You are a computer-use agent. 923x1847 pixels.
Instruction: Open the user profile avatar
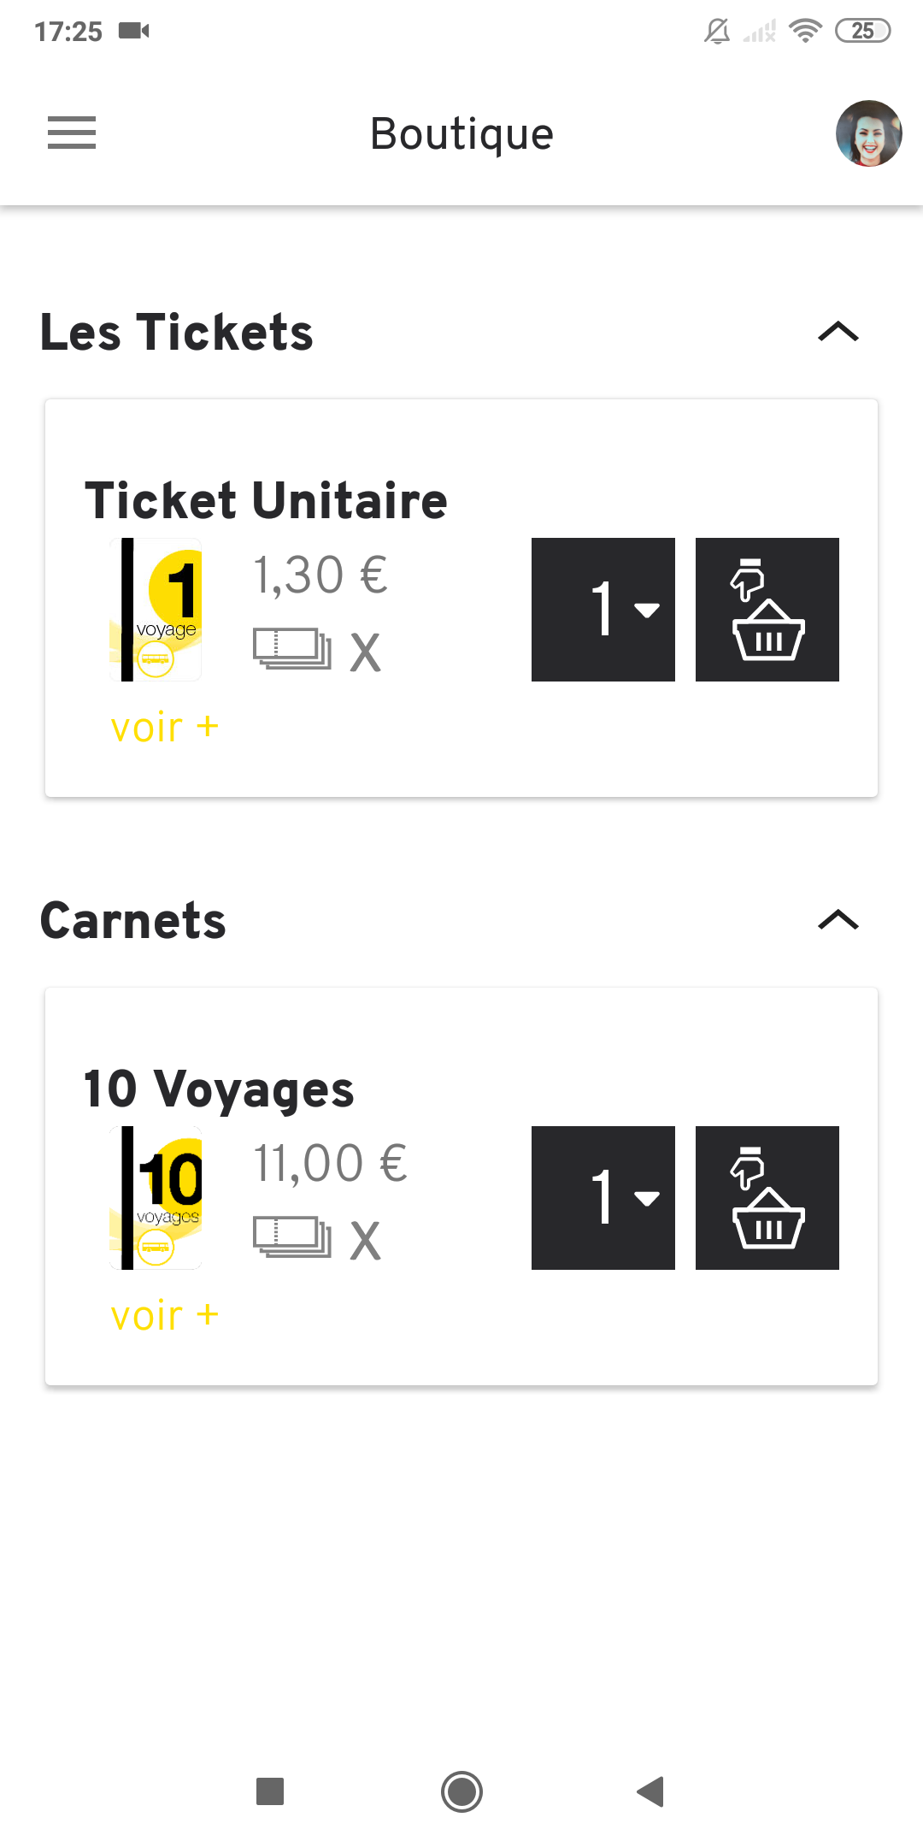868,133
